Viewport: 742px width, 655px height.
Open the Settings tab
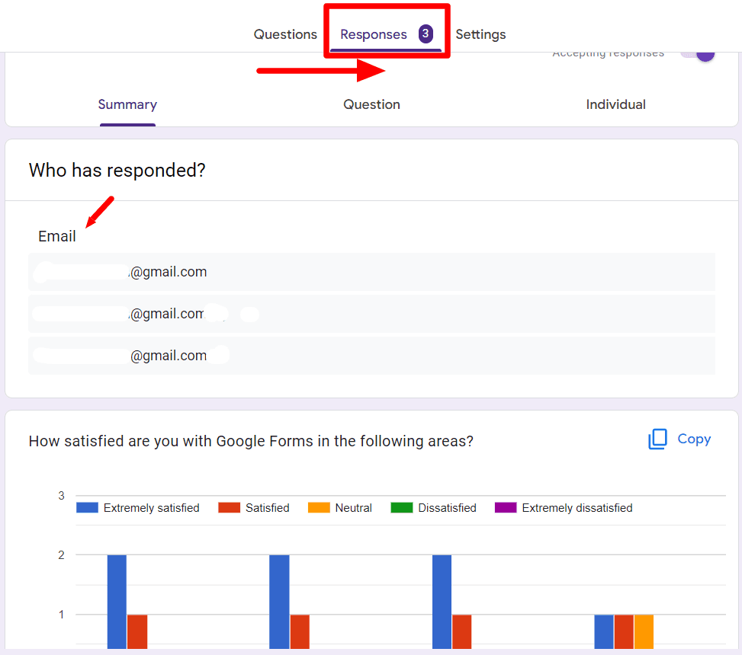480,34
